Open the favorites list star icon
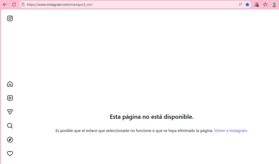279x164 pixels. click(x=265, y=5)
